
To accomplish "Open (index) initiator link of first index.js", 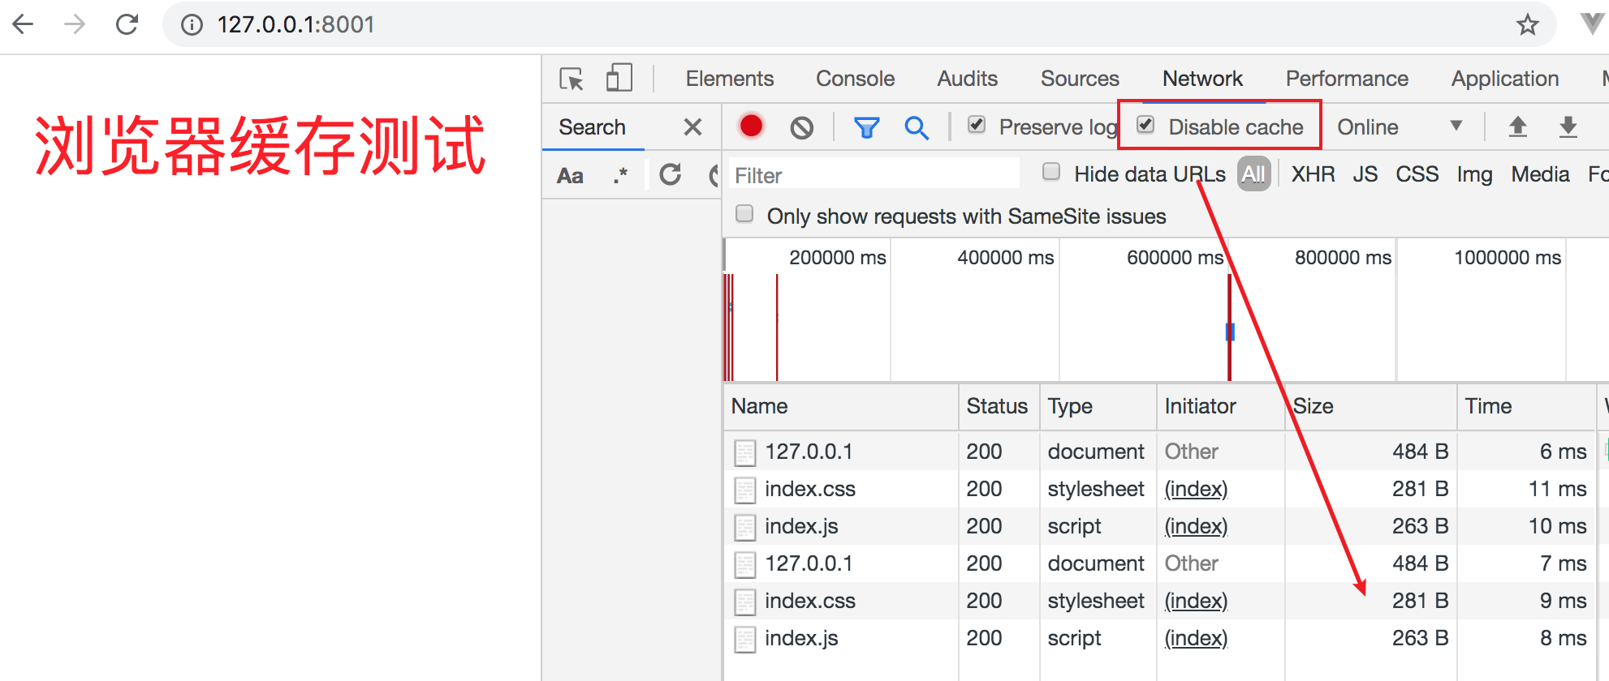I will click(1196, 526).
